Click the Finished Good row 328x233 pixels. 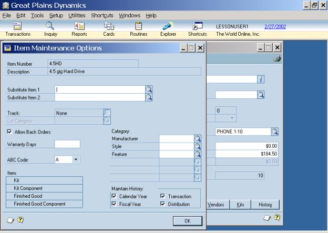coord(44,196)
